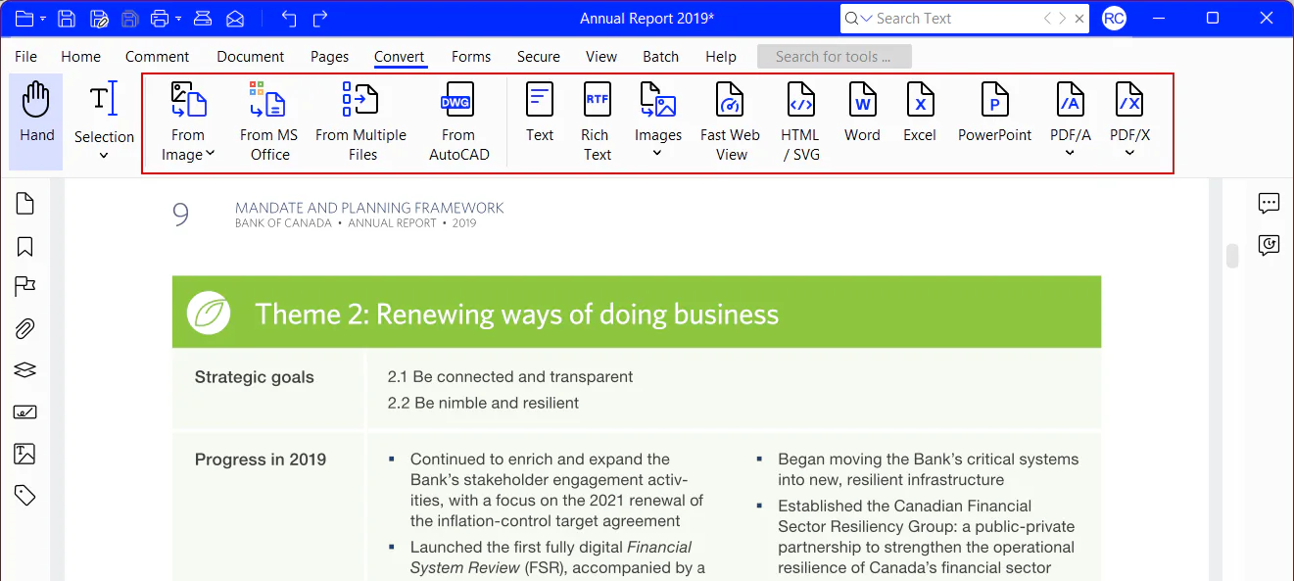Switch to the Batch tab
Screen dimensions: 1294x581
point(661,57)
